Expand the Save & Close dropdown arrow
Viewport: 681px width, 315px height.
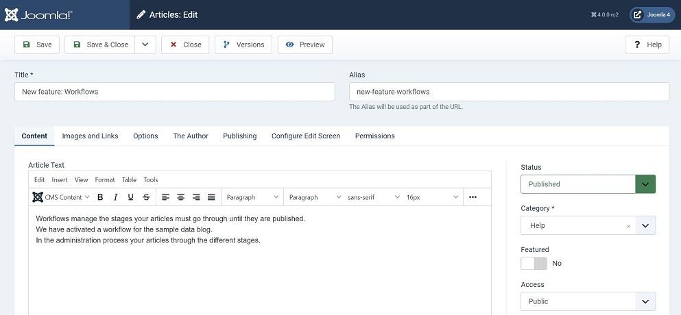click(145, 45)
